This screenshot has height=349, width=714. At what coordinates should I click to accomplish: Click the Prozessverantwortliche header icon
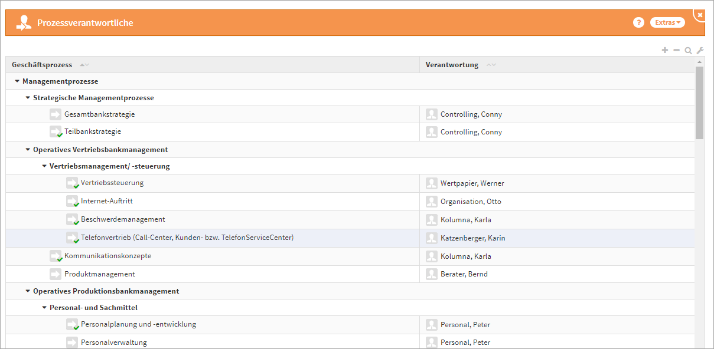point(24,23)
